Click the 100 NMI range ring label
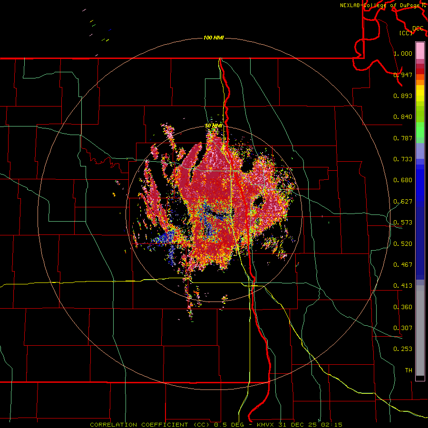Viewport: 428px width, 428px height. tap(214, 38)
